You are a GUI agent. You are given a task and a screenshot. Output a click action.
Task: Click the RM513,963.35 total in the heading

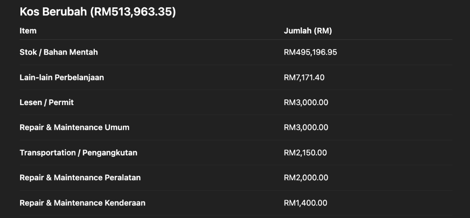[133, 12]
